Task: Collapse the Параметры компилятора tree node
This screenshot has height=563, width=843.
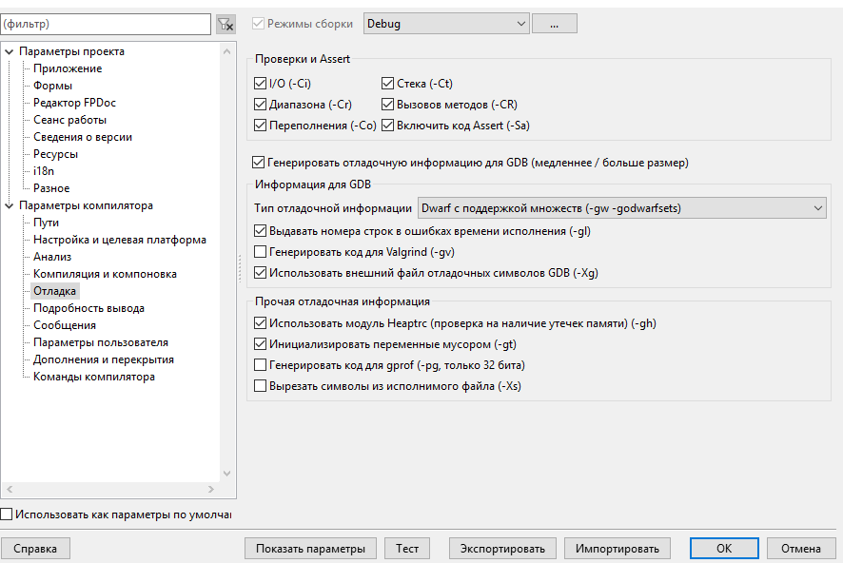Action: (10, 205)
